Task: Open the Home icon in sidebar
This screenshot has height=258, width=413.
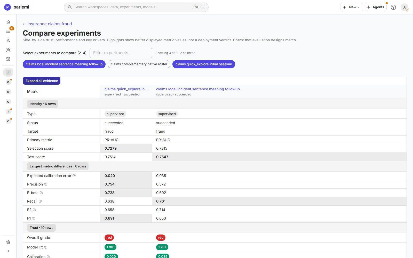Action: [8, 22]
